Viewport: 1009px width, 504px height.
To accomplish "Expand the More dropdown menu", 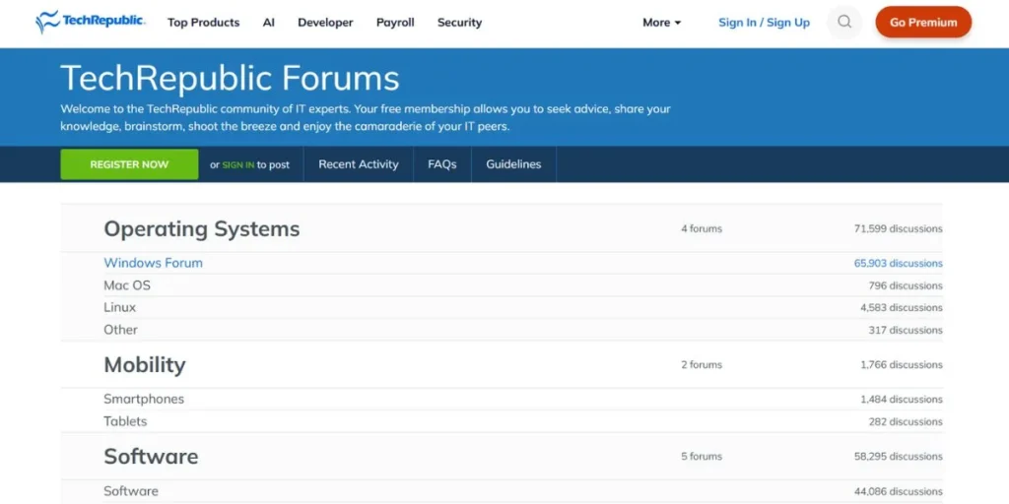I will pos(661,23).
